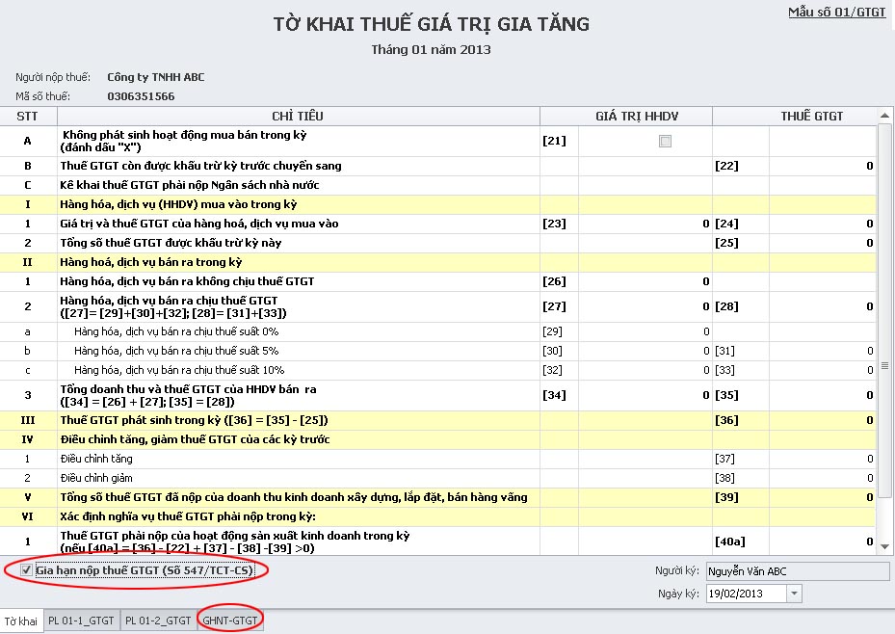
Task: Open the PL 01-2_GTGT tab
Action: pos(158,621)
